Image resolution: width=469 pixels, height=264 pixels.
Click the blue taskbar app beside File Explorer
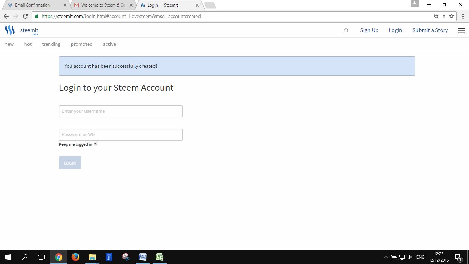(109, 257)
